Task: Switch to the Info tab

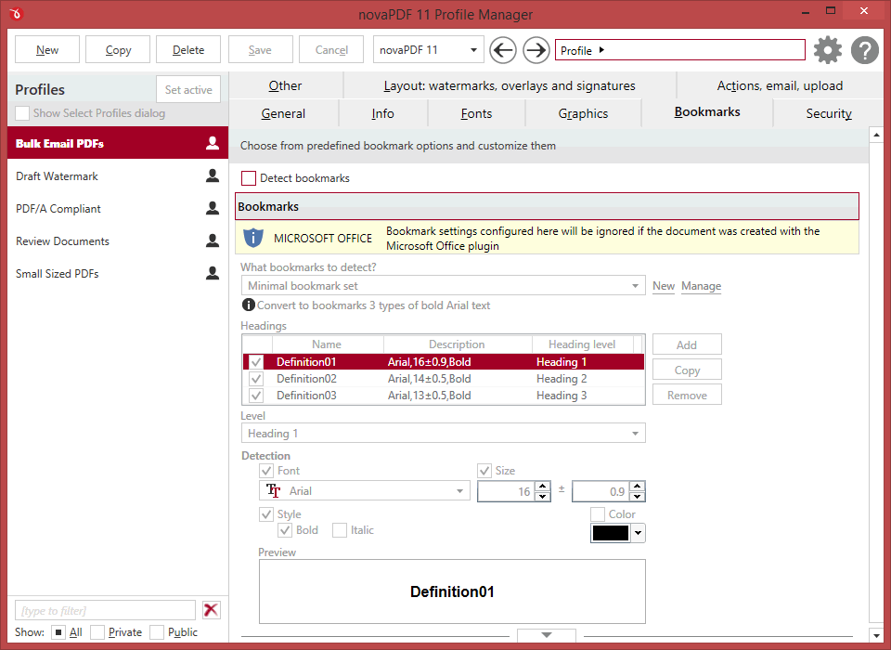Action: [383, 113]
